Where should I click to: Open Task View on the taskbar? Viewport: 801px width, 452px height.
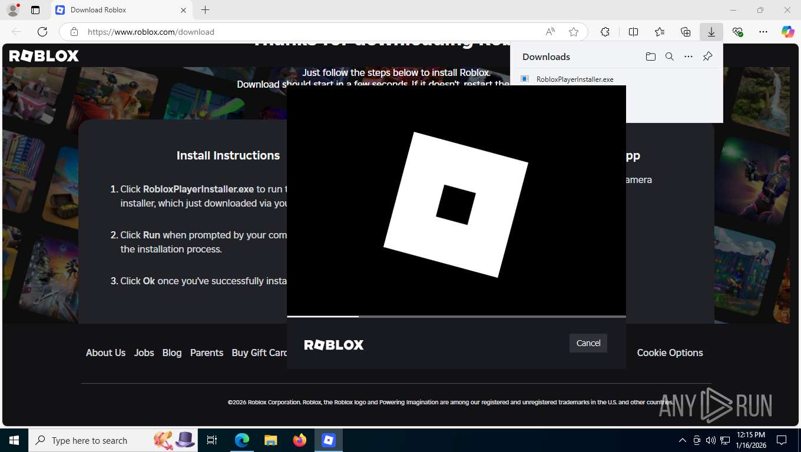[212, 440]
